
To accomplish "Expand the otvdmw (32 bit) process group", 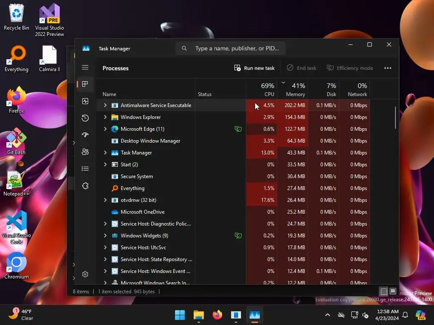I will pos(105,200).
